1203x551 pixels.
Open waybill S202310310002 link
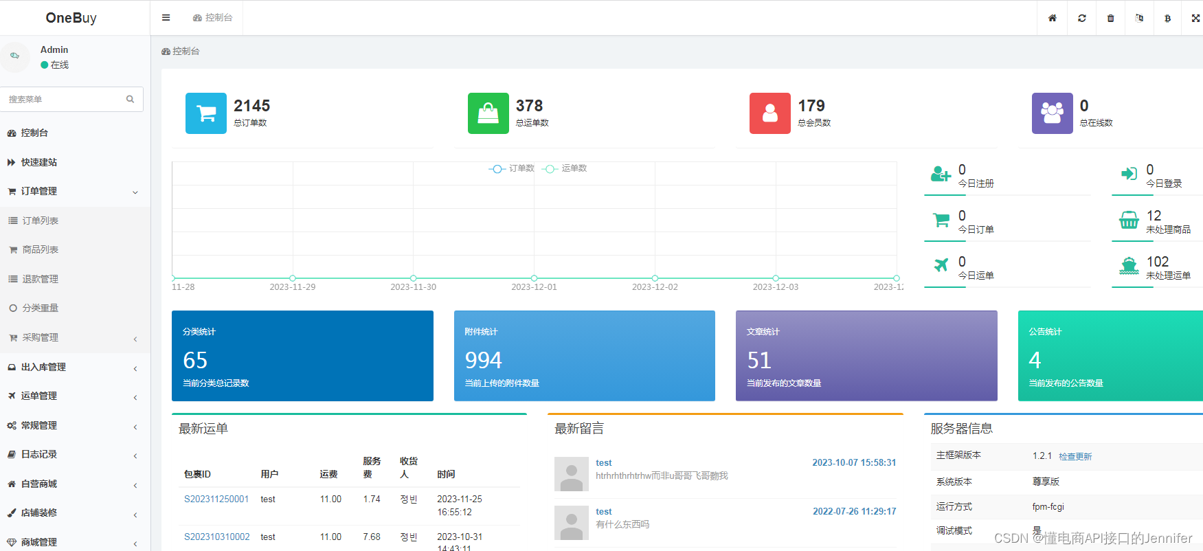217,537
